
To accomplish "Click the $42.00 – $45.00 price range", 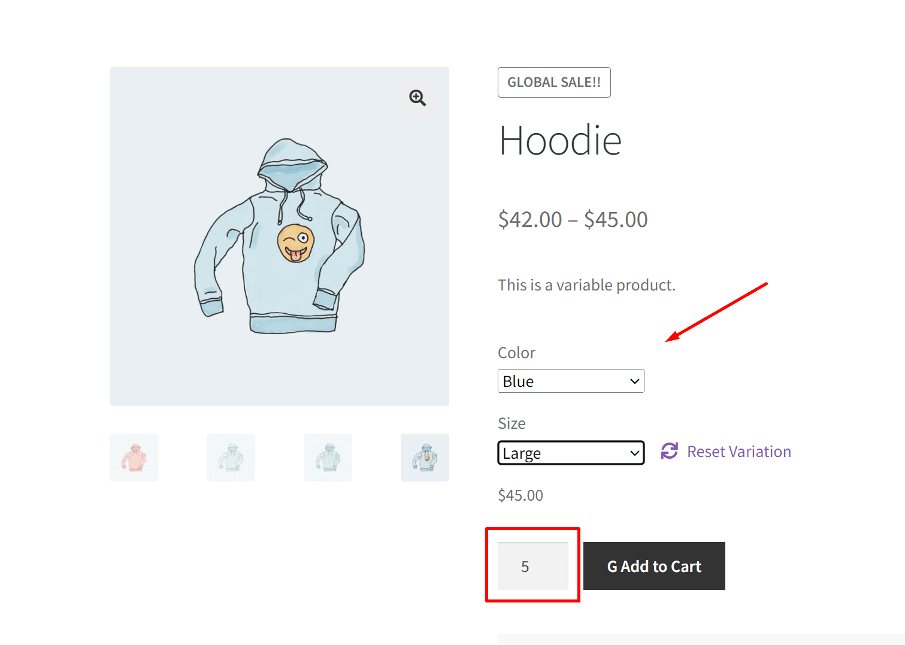I will pyautogui.click(x=573, y=220).
